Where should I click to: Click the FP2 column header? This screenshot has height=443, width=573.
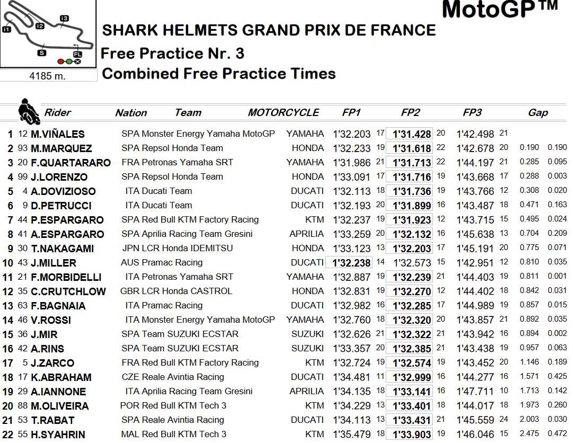(x=410, y=112)
